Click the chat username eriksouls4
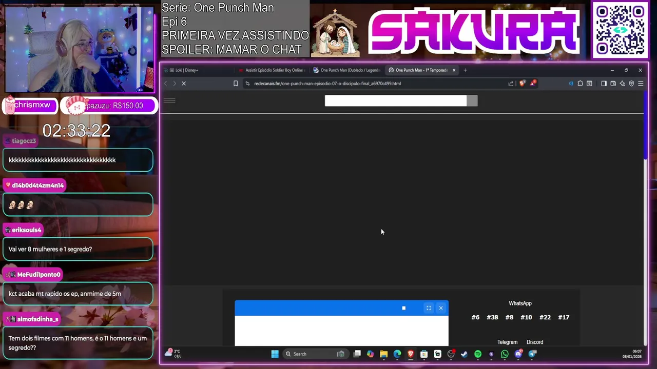 tap(26, 230)
